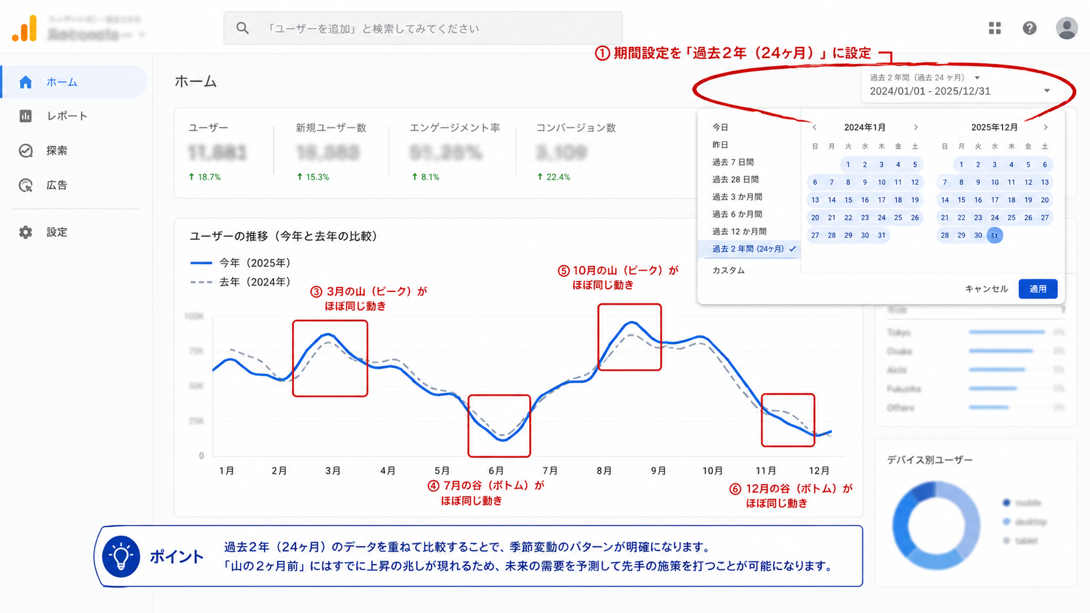
Task: Select day 26 in the 2024年1月 calendar
Action: (915, 218)
